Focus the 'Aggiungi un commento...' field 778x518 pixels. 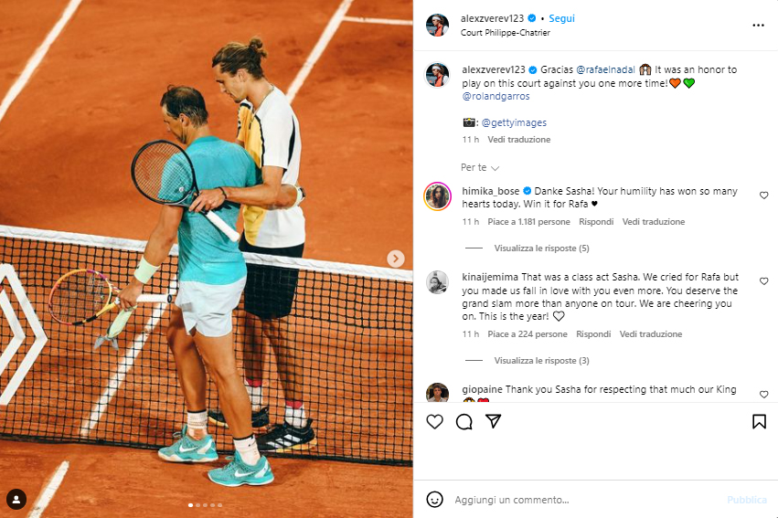(x=585, y=500)
